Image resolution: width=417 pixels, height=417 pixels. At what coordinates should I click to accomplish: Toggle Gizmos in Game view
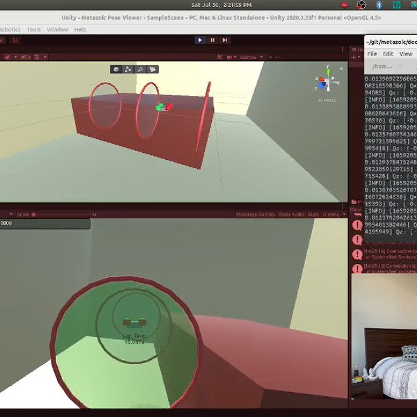tap(331, 215)
